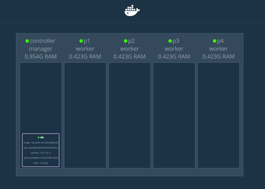Open the viz service name

42,137
